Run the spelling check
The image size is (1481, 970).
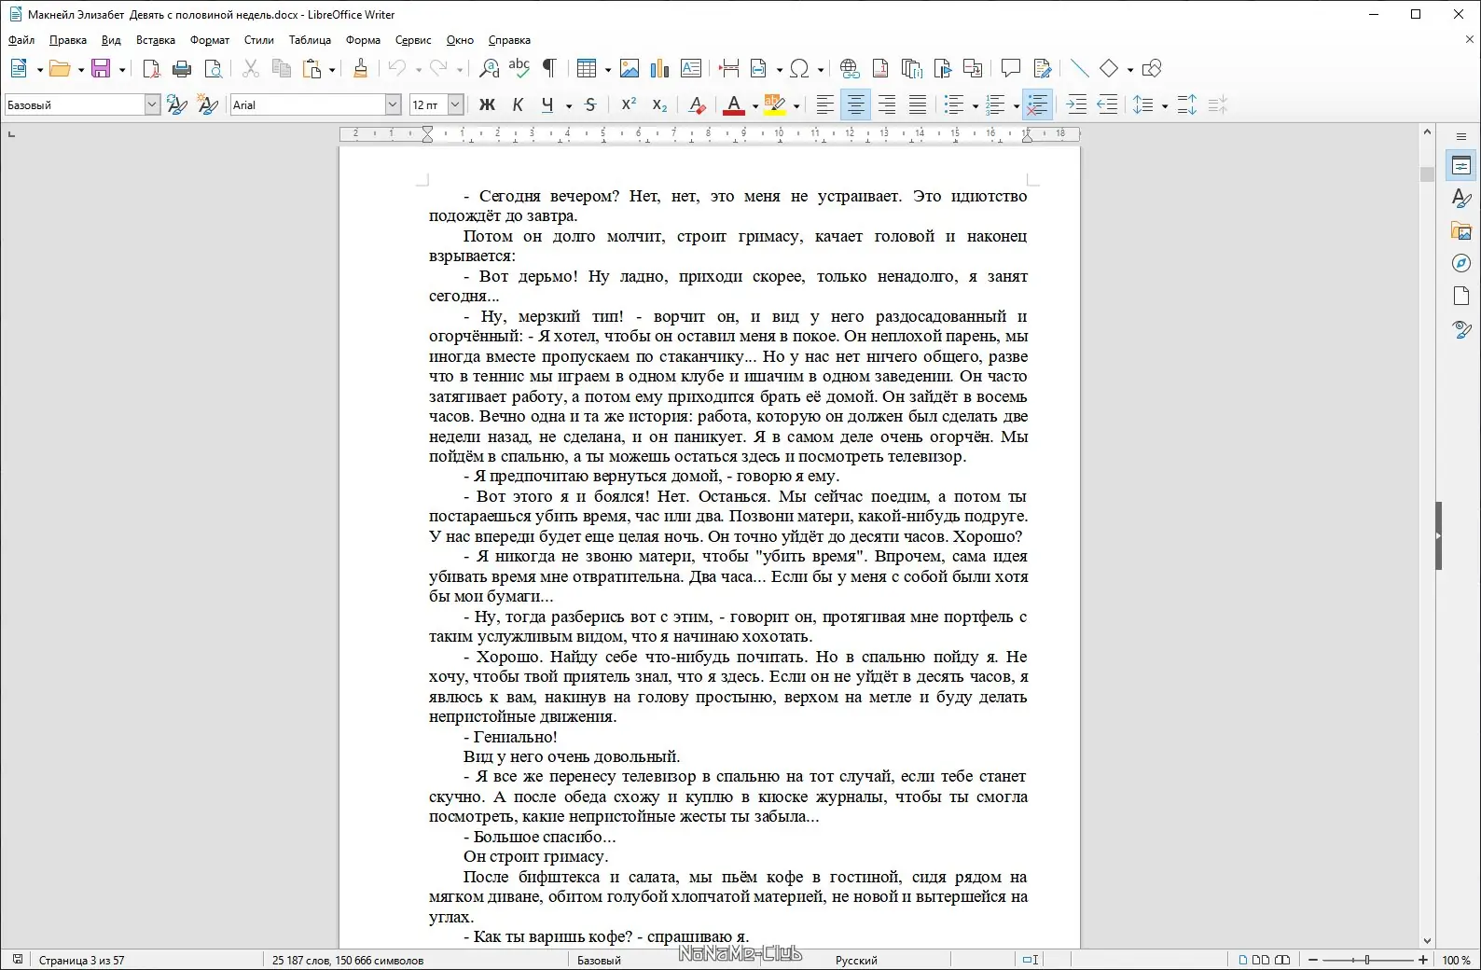point(519,68)
